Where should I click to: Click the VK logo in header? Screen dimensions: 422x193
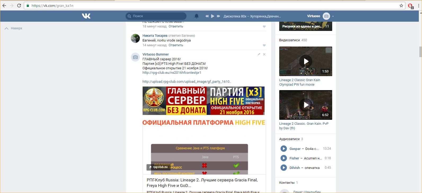(86, 16)
